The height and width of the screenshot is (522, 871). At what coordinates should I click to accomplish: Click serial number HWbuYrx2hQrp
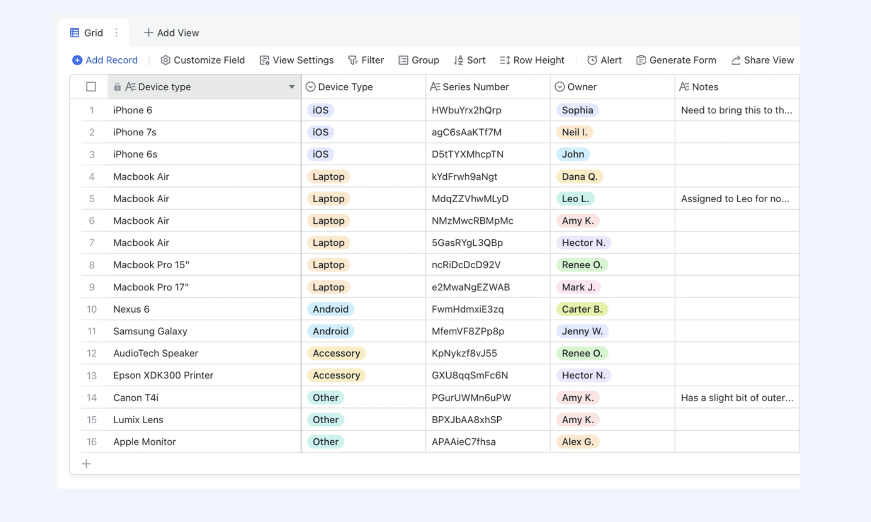click(x=466, y=110)
